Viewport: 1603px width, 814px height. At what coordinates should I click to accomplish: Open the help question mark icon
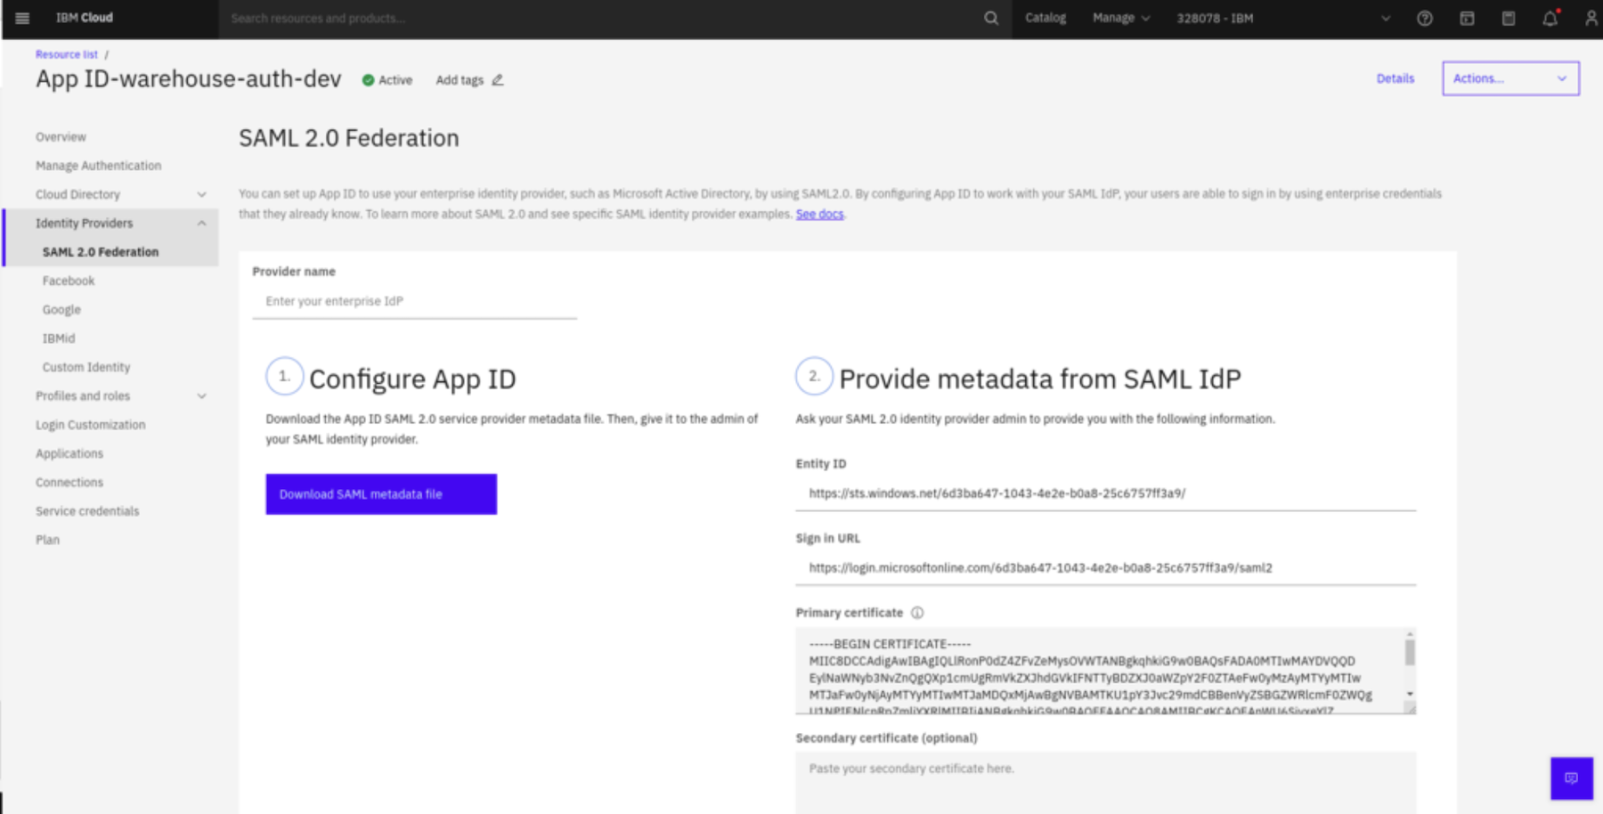1425,18
